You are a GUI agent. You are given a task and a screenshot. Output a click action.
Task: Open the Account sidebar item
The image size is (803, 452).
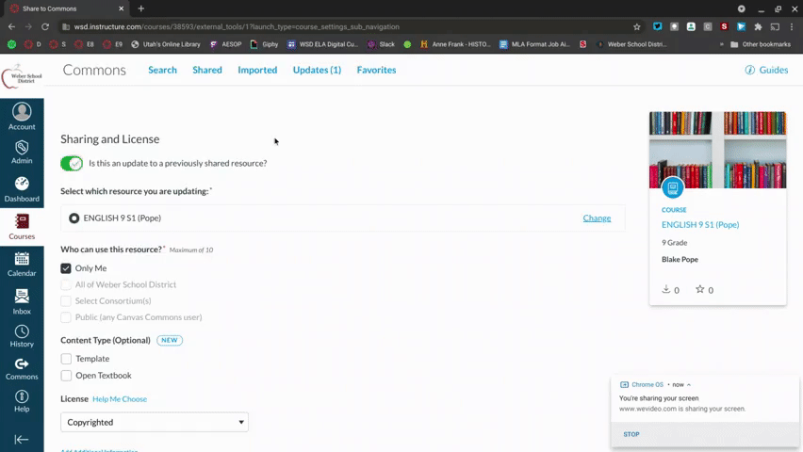(22, 117)
